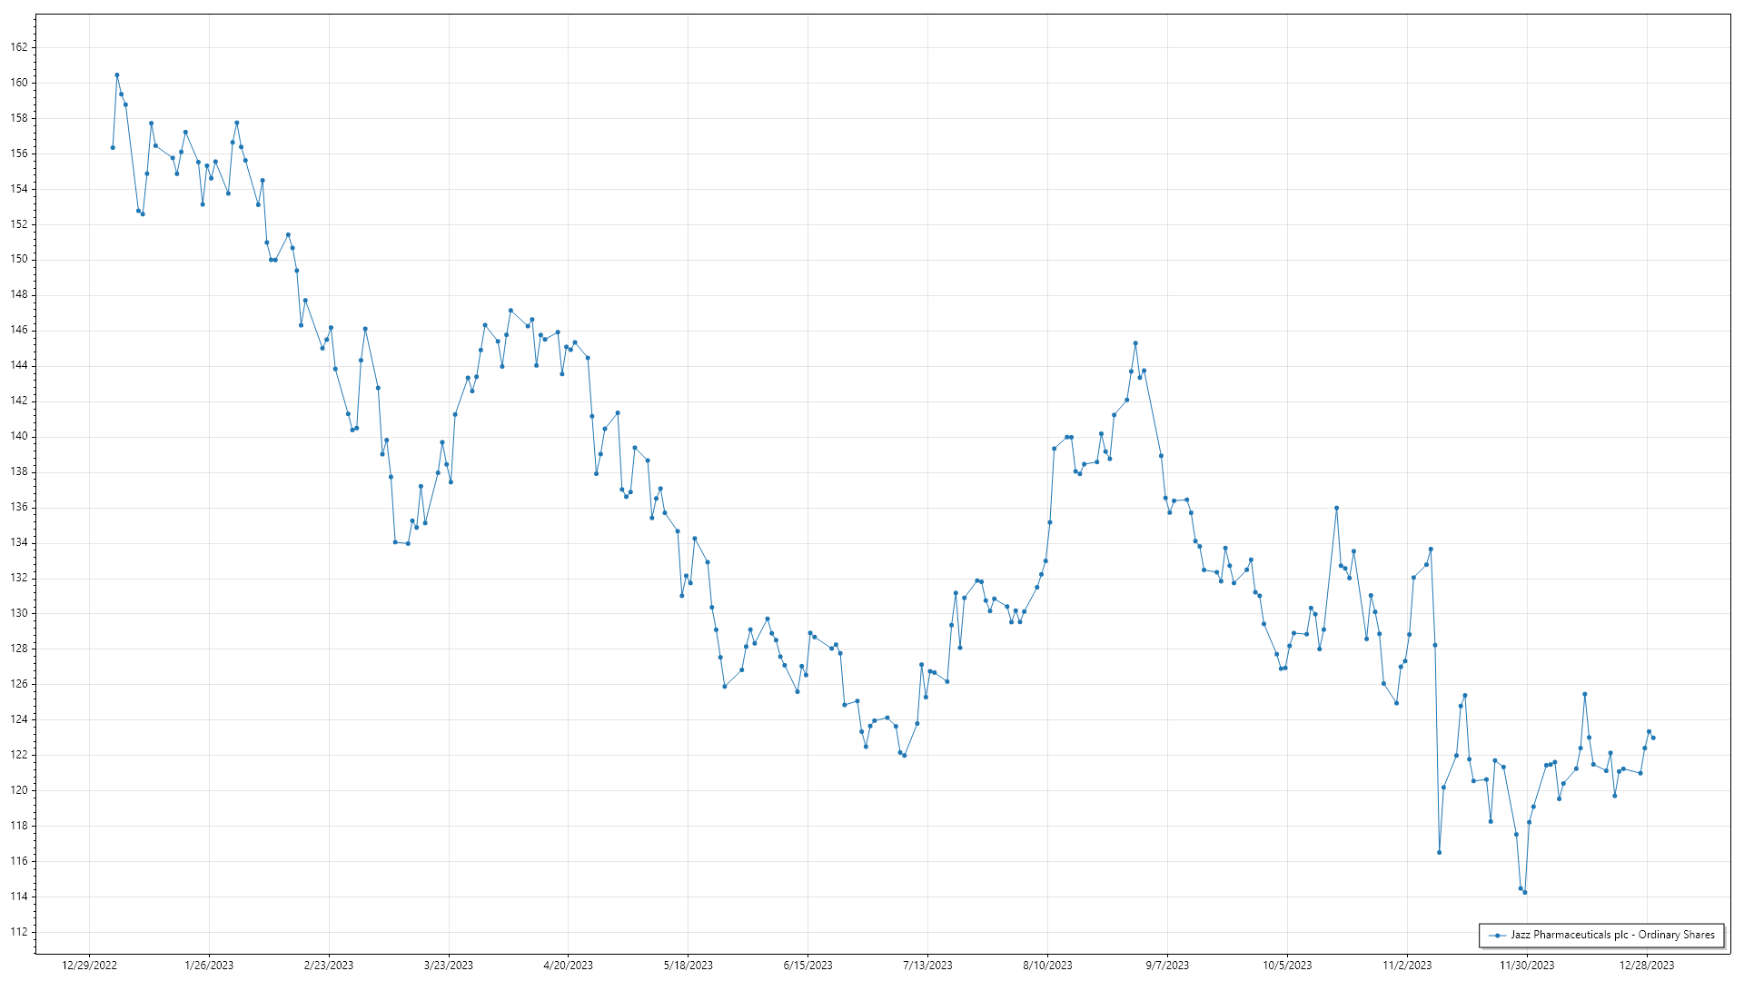
Task: Click the 162 y-axis tick label
Action: pyautogui.click(x=19, y=47)
